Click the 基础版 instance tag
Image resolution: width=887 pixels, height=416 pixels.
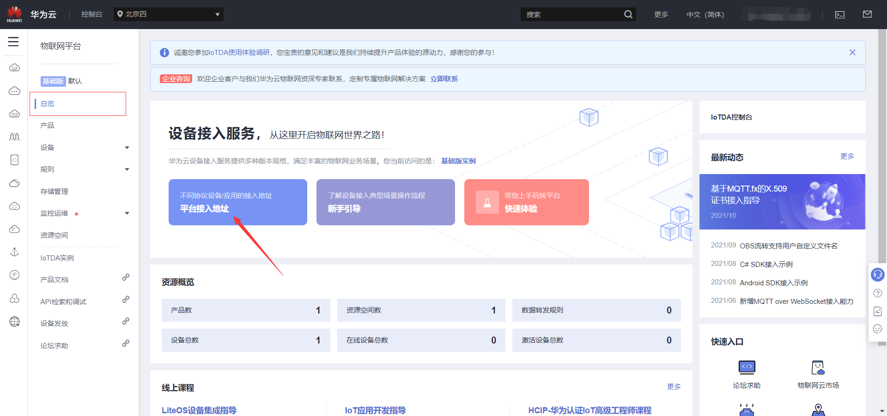[x=53, y=81]
